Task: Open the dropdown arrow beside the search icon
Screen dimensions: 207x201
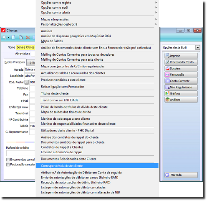Action: point(8,37)
